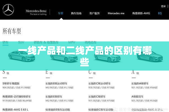
Task: Select the 纯电动车 category tab
Action: pos(90,42)
